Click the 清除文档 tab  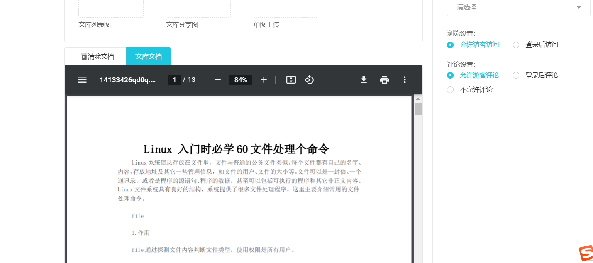(x=98, y=56)
